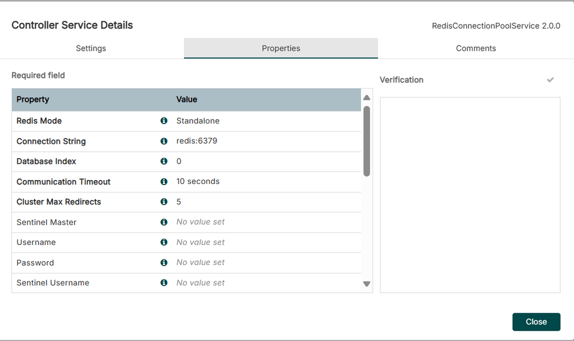Screen dimensions: 574x341
Task: Click the Cluster Max Redirects info icon
Action: (163, 202)
